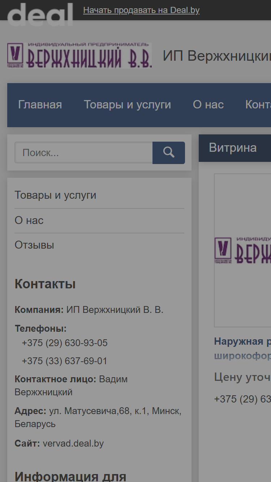
Task: Click the Вержхницкий В.В. company logo banner
Action: (x=79, y=55)
